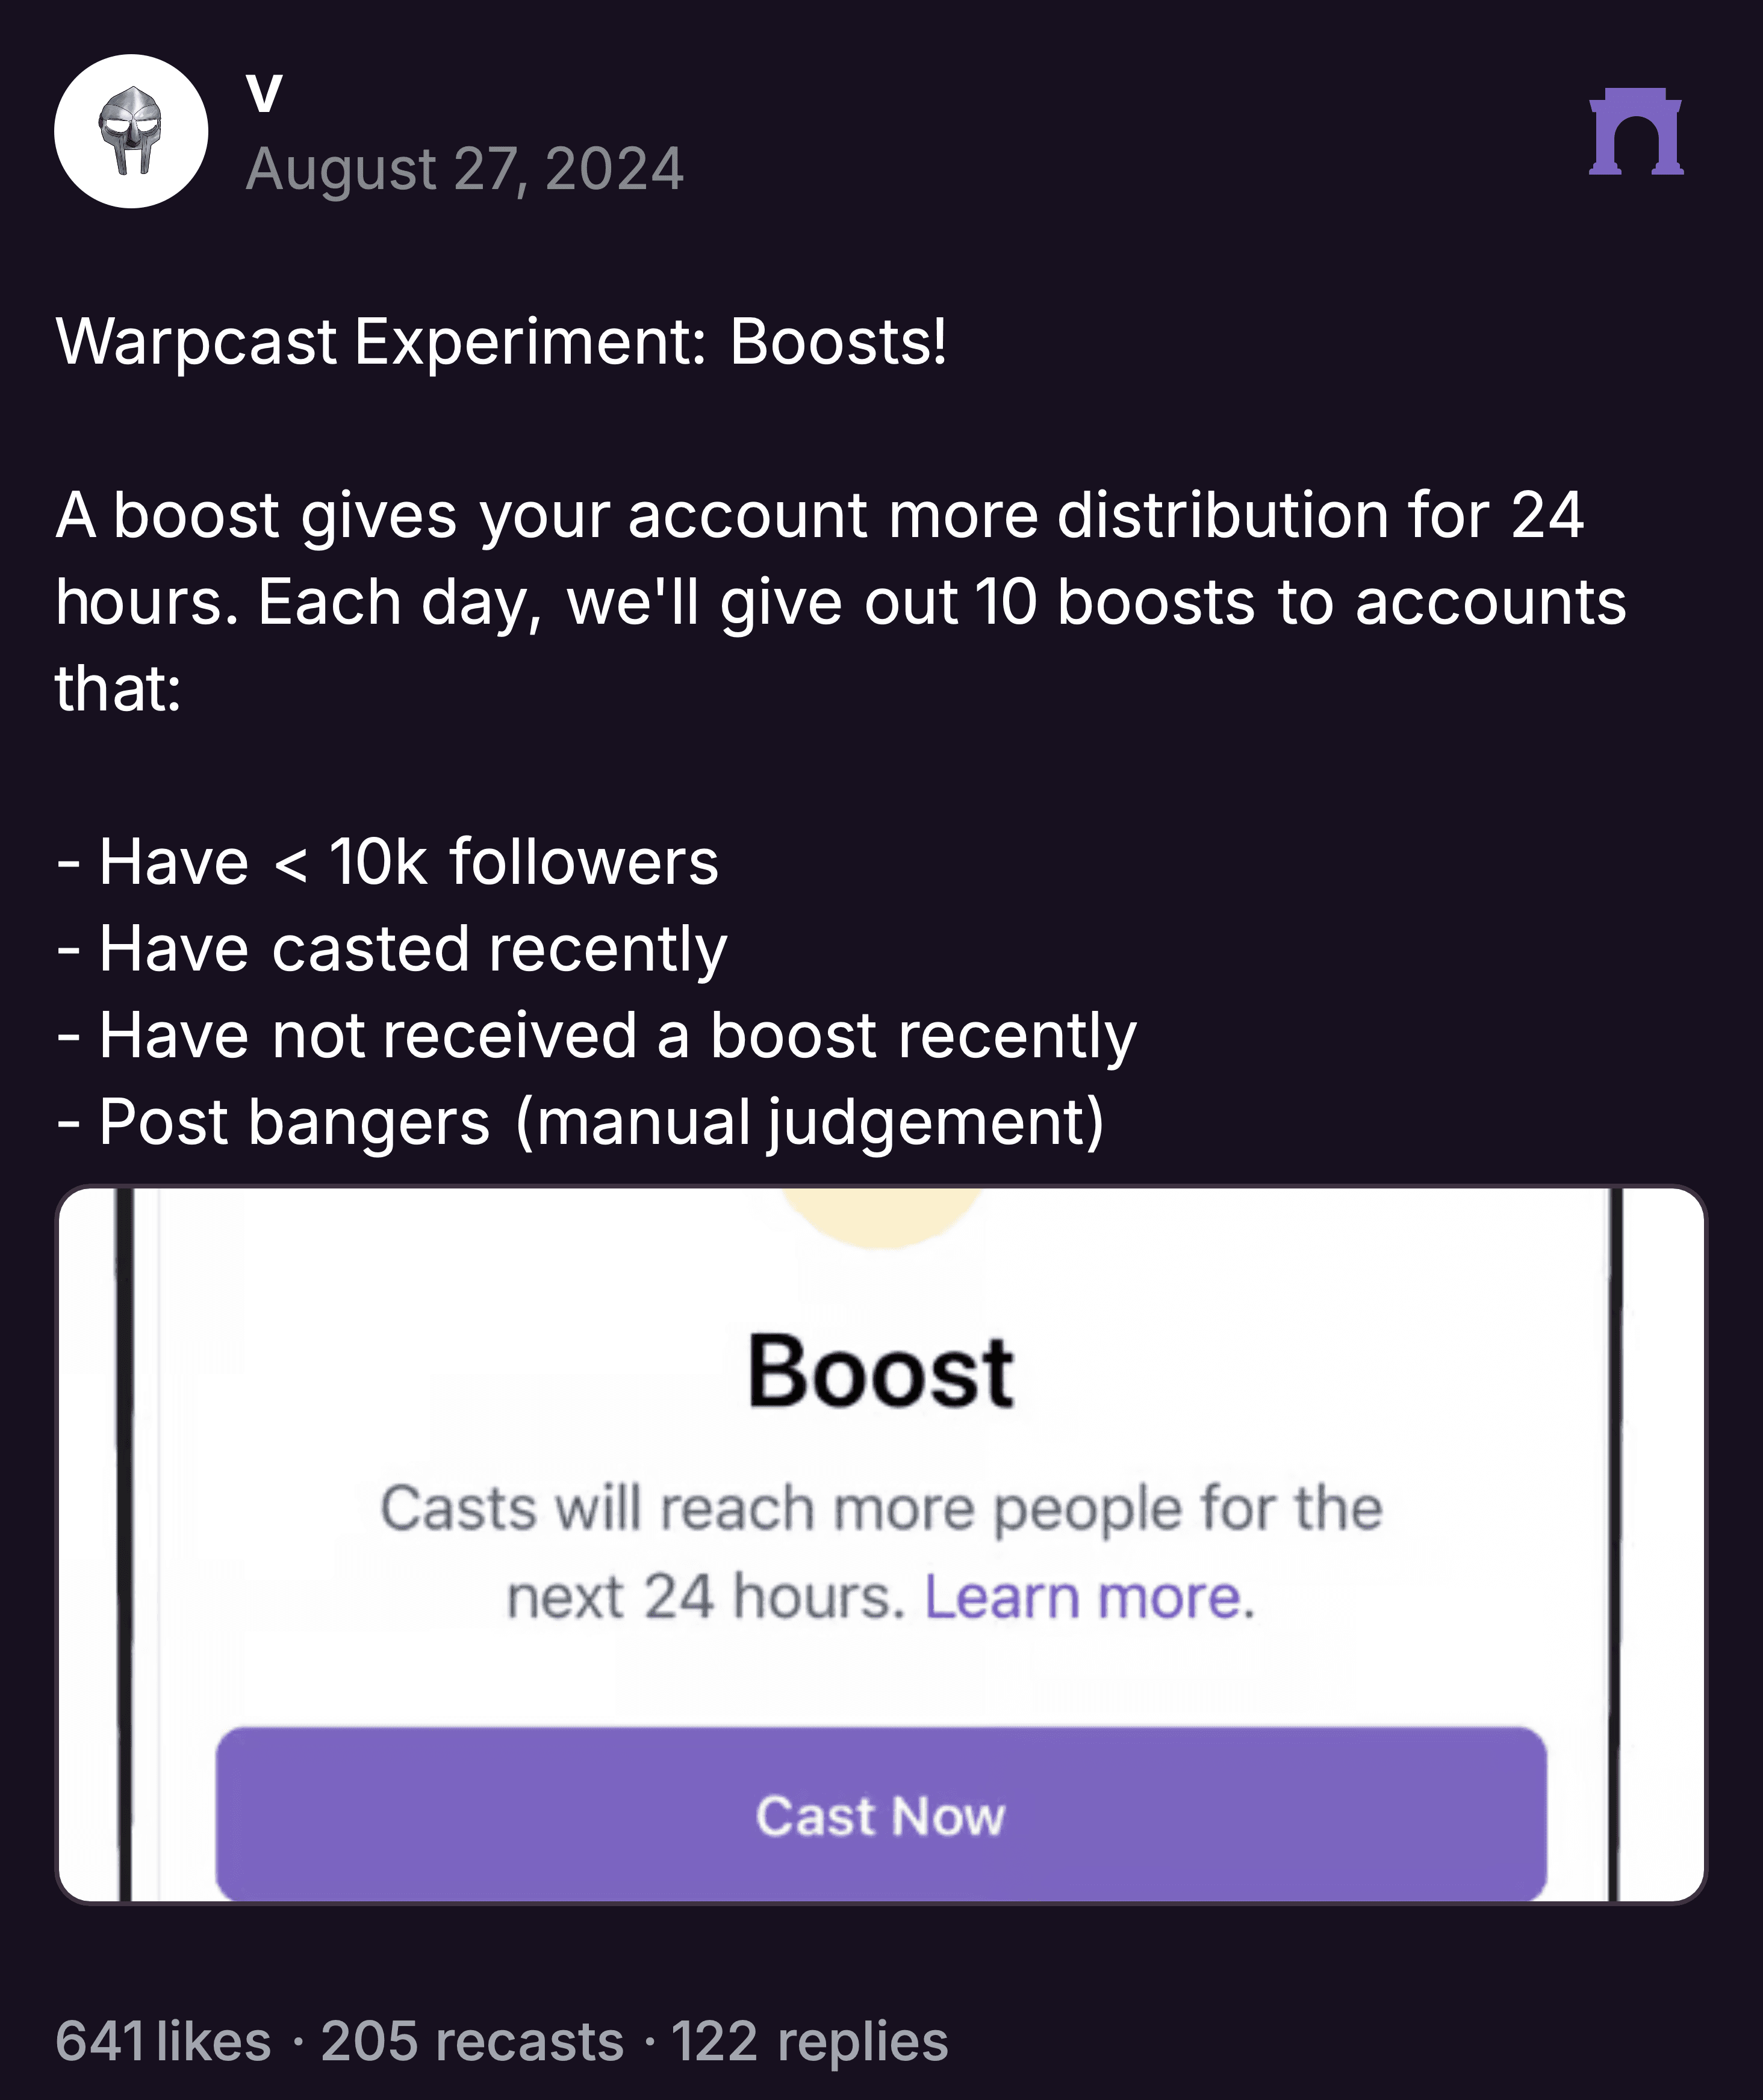Click the next 24 hours text
Viewport: 1763px width, 2100px height.
706,1596
